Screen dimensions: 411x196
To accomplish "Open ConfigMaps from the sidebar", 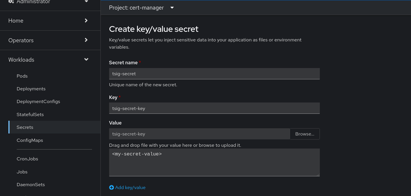I will [x=30, y=140].
